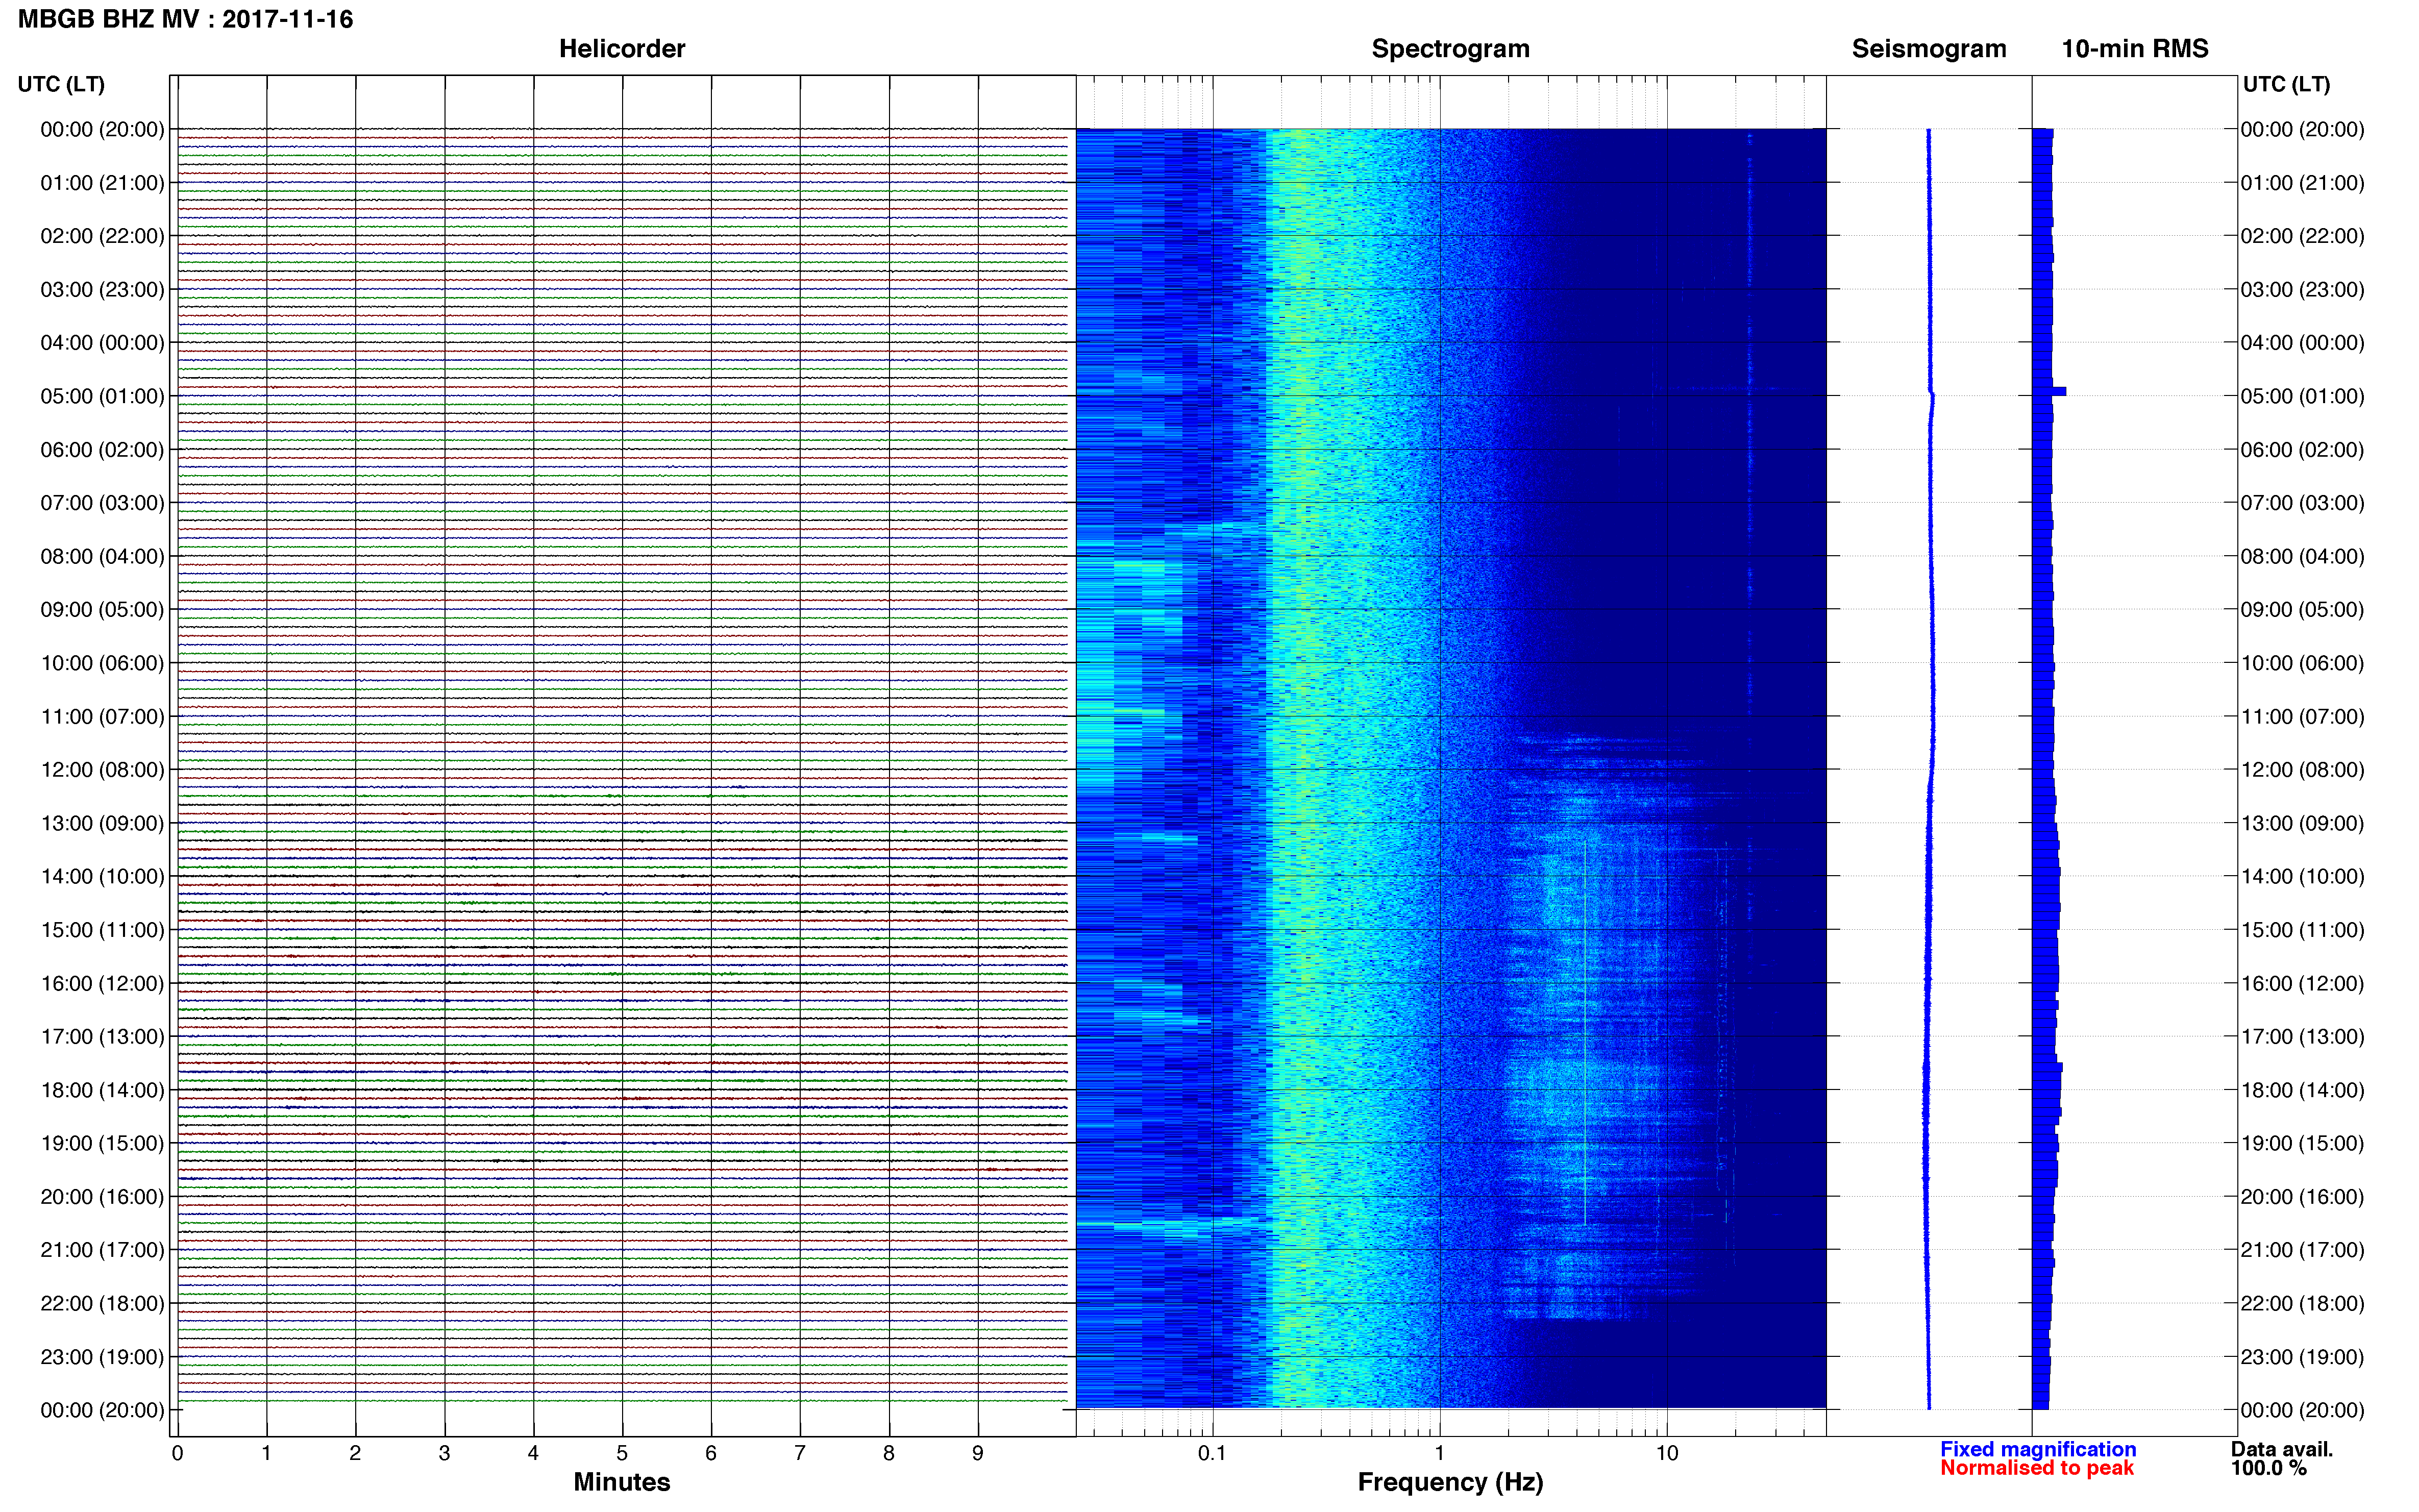The image size is (2419, 1512).
Task: Click 04:00 (00:00) label beside the Helicorder
Action: click(102, 343)
